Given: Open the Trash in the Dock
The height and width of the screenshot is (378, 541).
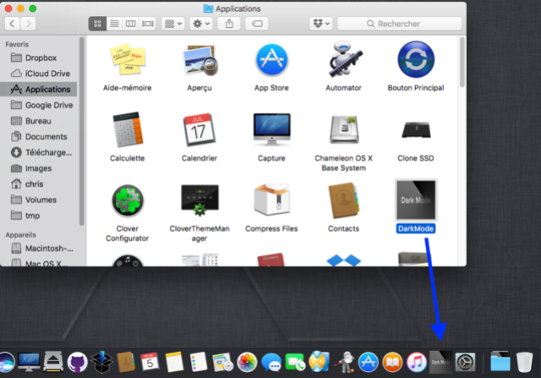Looking at the screenshot, I should click(x=524, y=363).
